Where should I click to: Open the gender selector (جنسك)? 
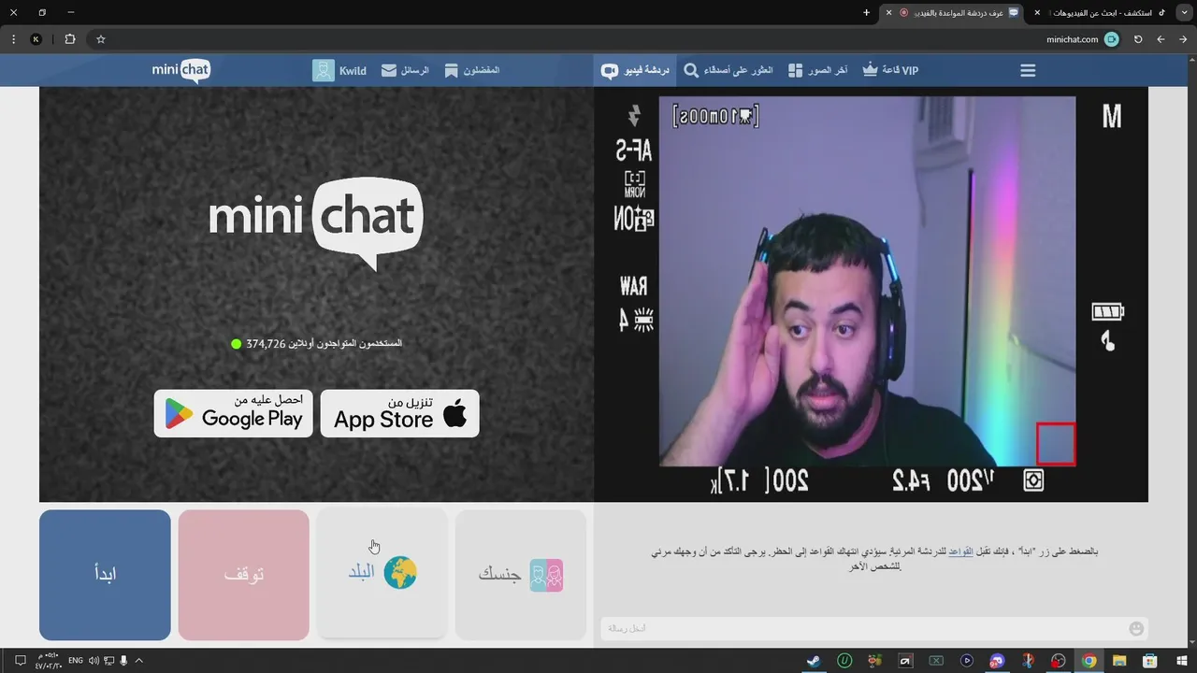point(520,575)
